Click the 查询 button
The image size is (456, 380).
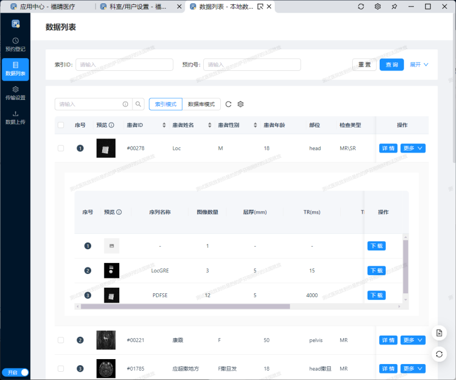point(392,65)
